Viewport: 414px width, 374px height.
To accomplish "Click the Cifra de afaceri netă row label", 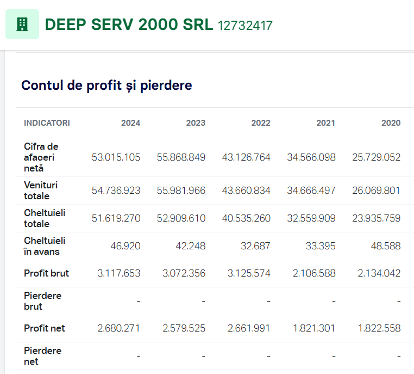I will (x=41, y=157).
